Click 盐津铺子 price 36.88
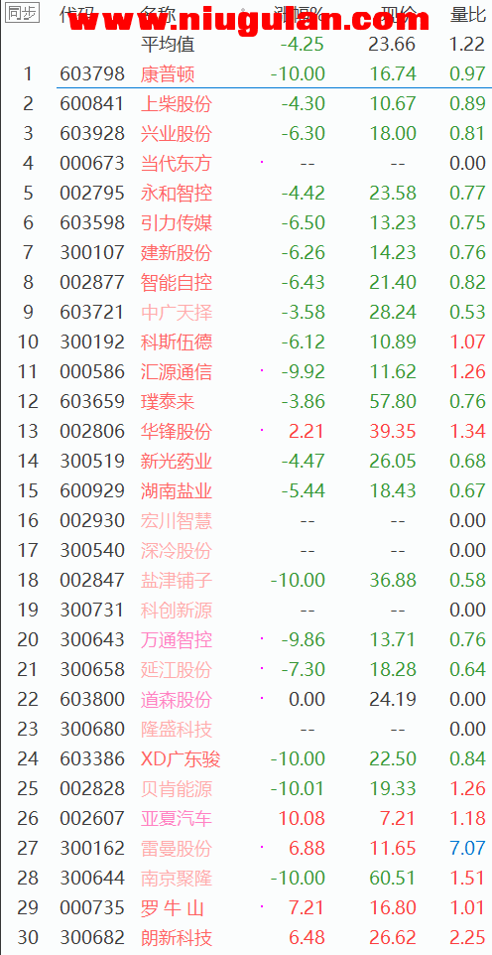492x955 pixels. coord(393,581)
